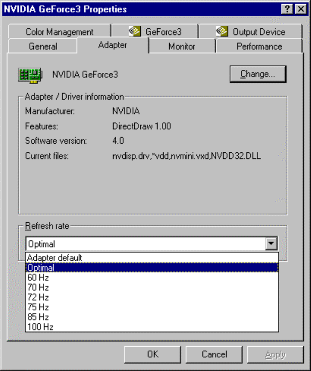Click the Refresh rate dropdown arrow
This screenshot has width=311, height=371.
click(271, 243)
